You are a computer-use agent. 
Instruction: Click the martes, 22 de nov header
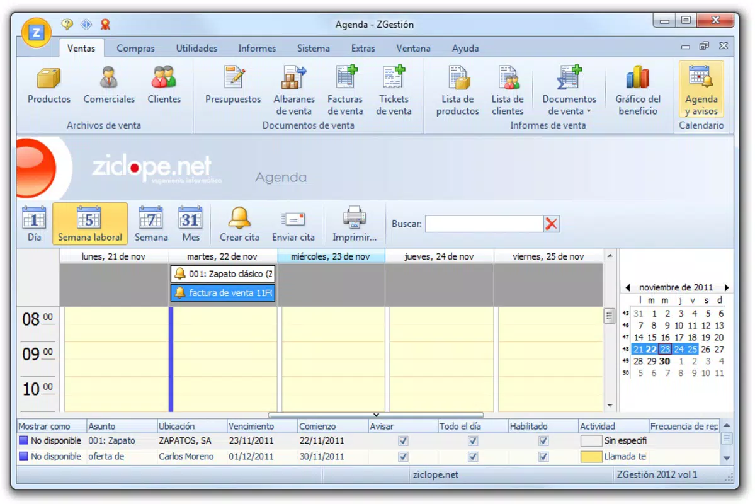(222, 256)
